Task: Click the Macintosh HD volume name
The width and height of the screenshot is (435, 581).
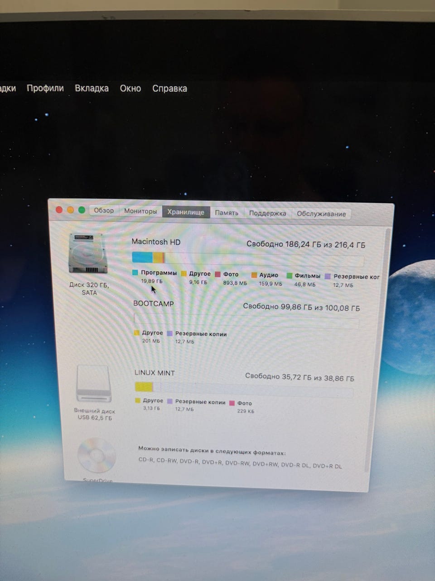Action: [156, 242]
